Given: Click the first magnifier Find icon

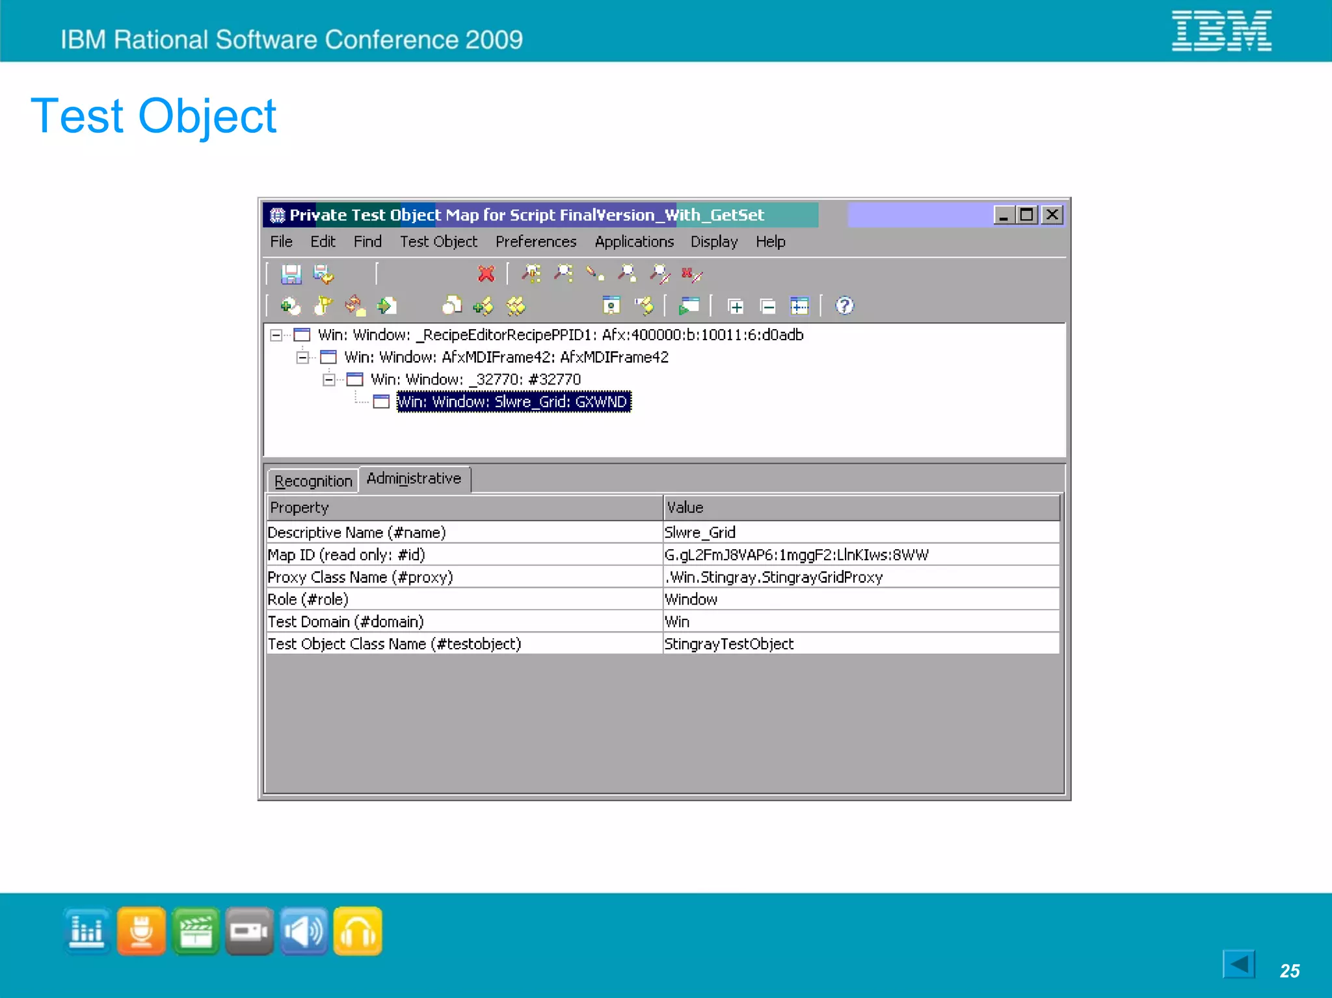Looking at the screenshot, I should [x=531, y=274].
